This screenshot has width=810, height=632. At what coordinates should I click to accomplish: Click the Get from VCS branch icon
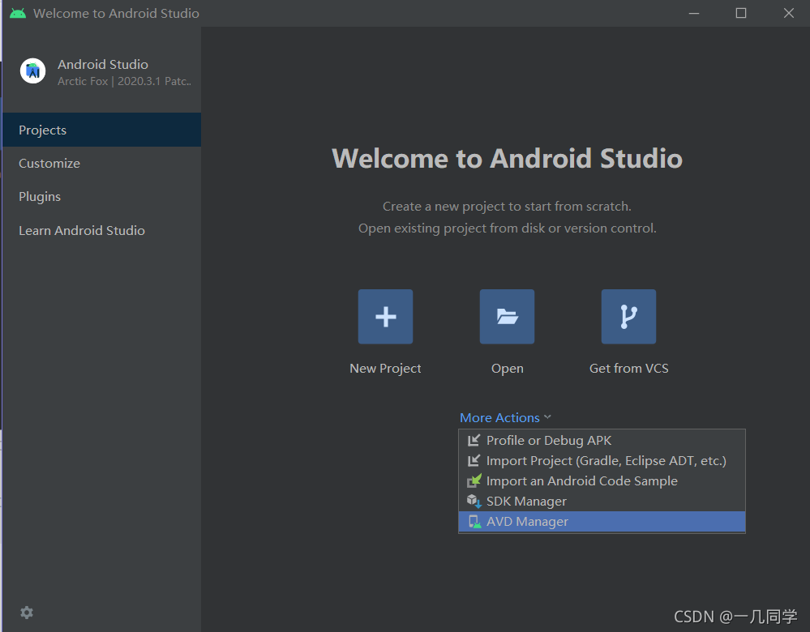628,317
